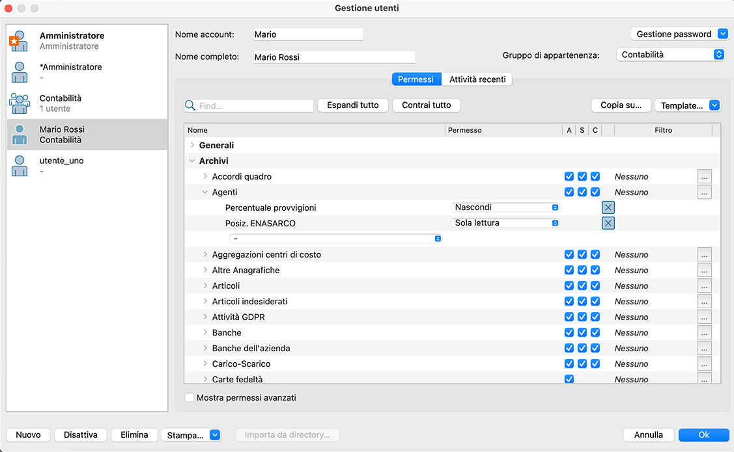Click the Amministratore user icon with star
This screenshot has width=734, height=452.
(19, 41)
